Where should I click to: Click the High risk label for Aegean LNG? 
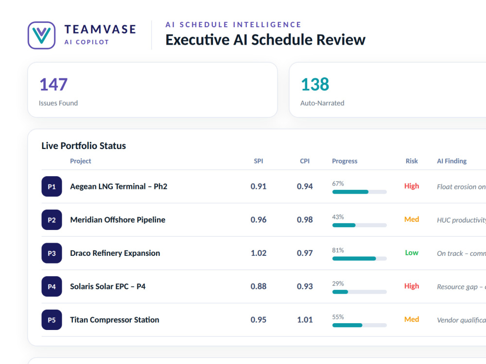tap(412, 186)
